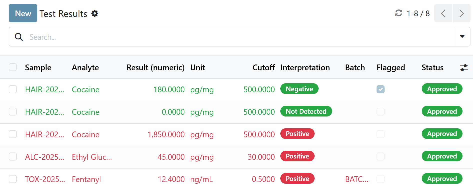Sort by the Sample column header
This screenshot has width=473, height=190.
click(x=38, y=67)
